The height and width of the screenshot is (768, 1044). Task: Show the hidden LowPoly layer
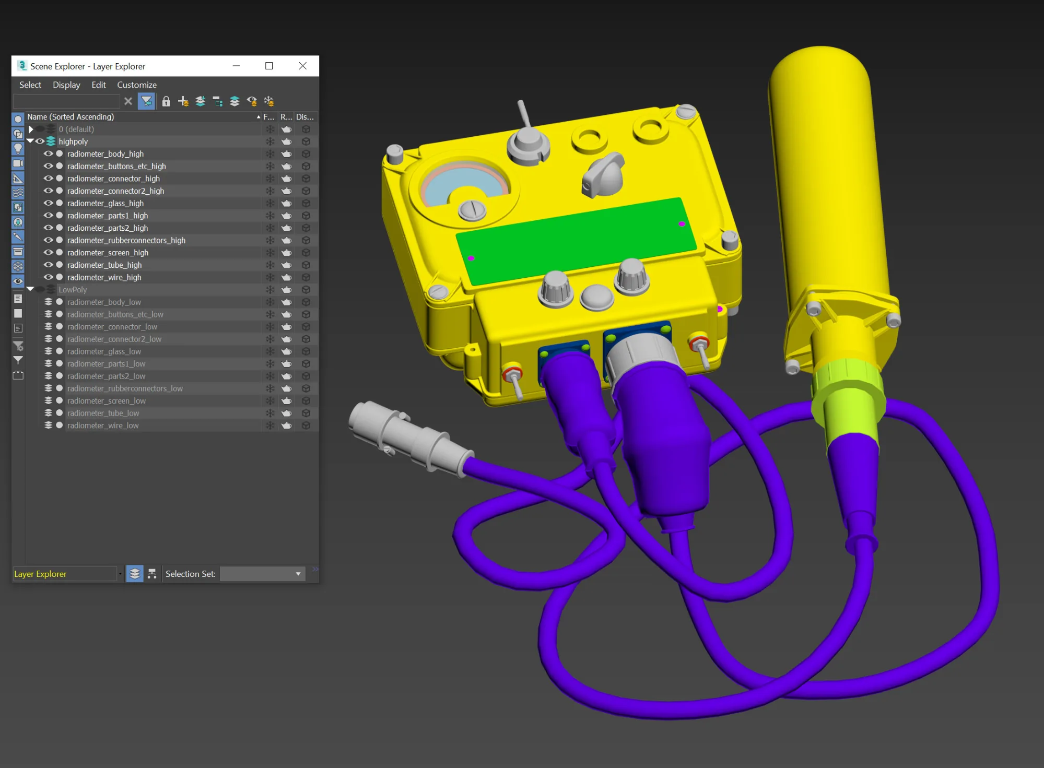tap(40, 290)
